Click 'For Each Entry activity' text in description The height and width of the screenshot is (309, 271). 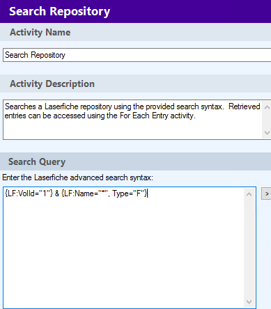tap(157, 116)
